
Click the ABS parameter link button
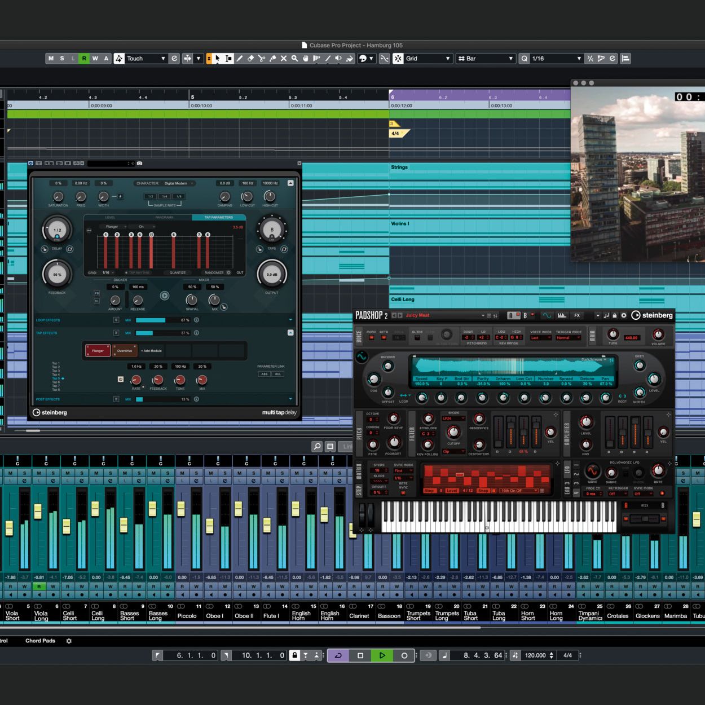pos(264,374)
